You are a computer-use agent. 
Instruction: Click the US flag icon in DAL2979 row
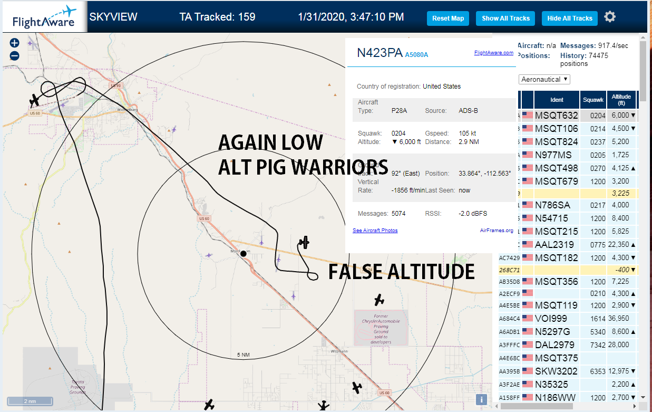click(528, 345)
